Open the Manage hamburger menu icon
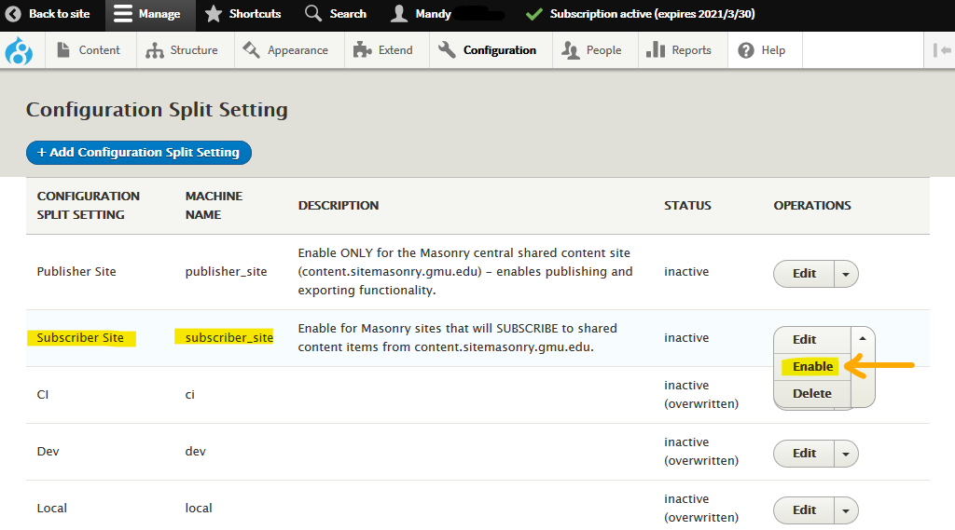 click(x=122, y=13)
